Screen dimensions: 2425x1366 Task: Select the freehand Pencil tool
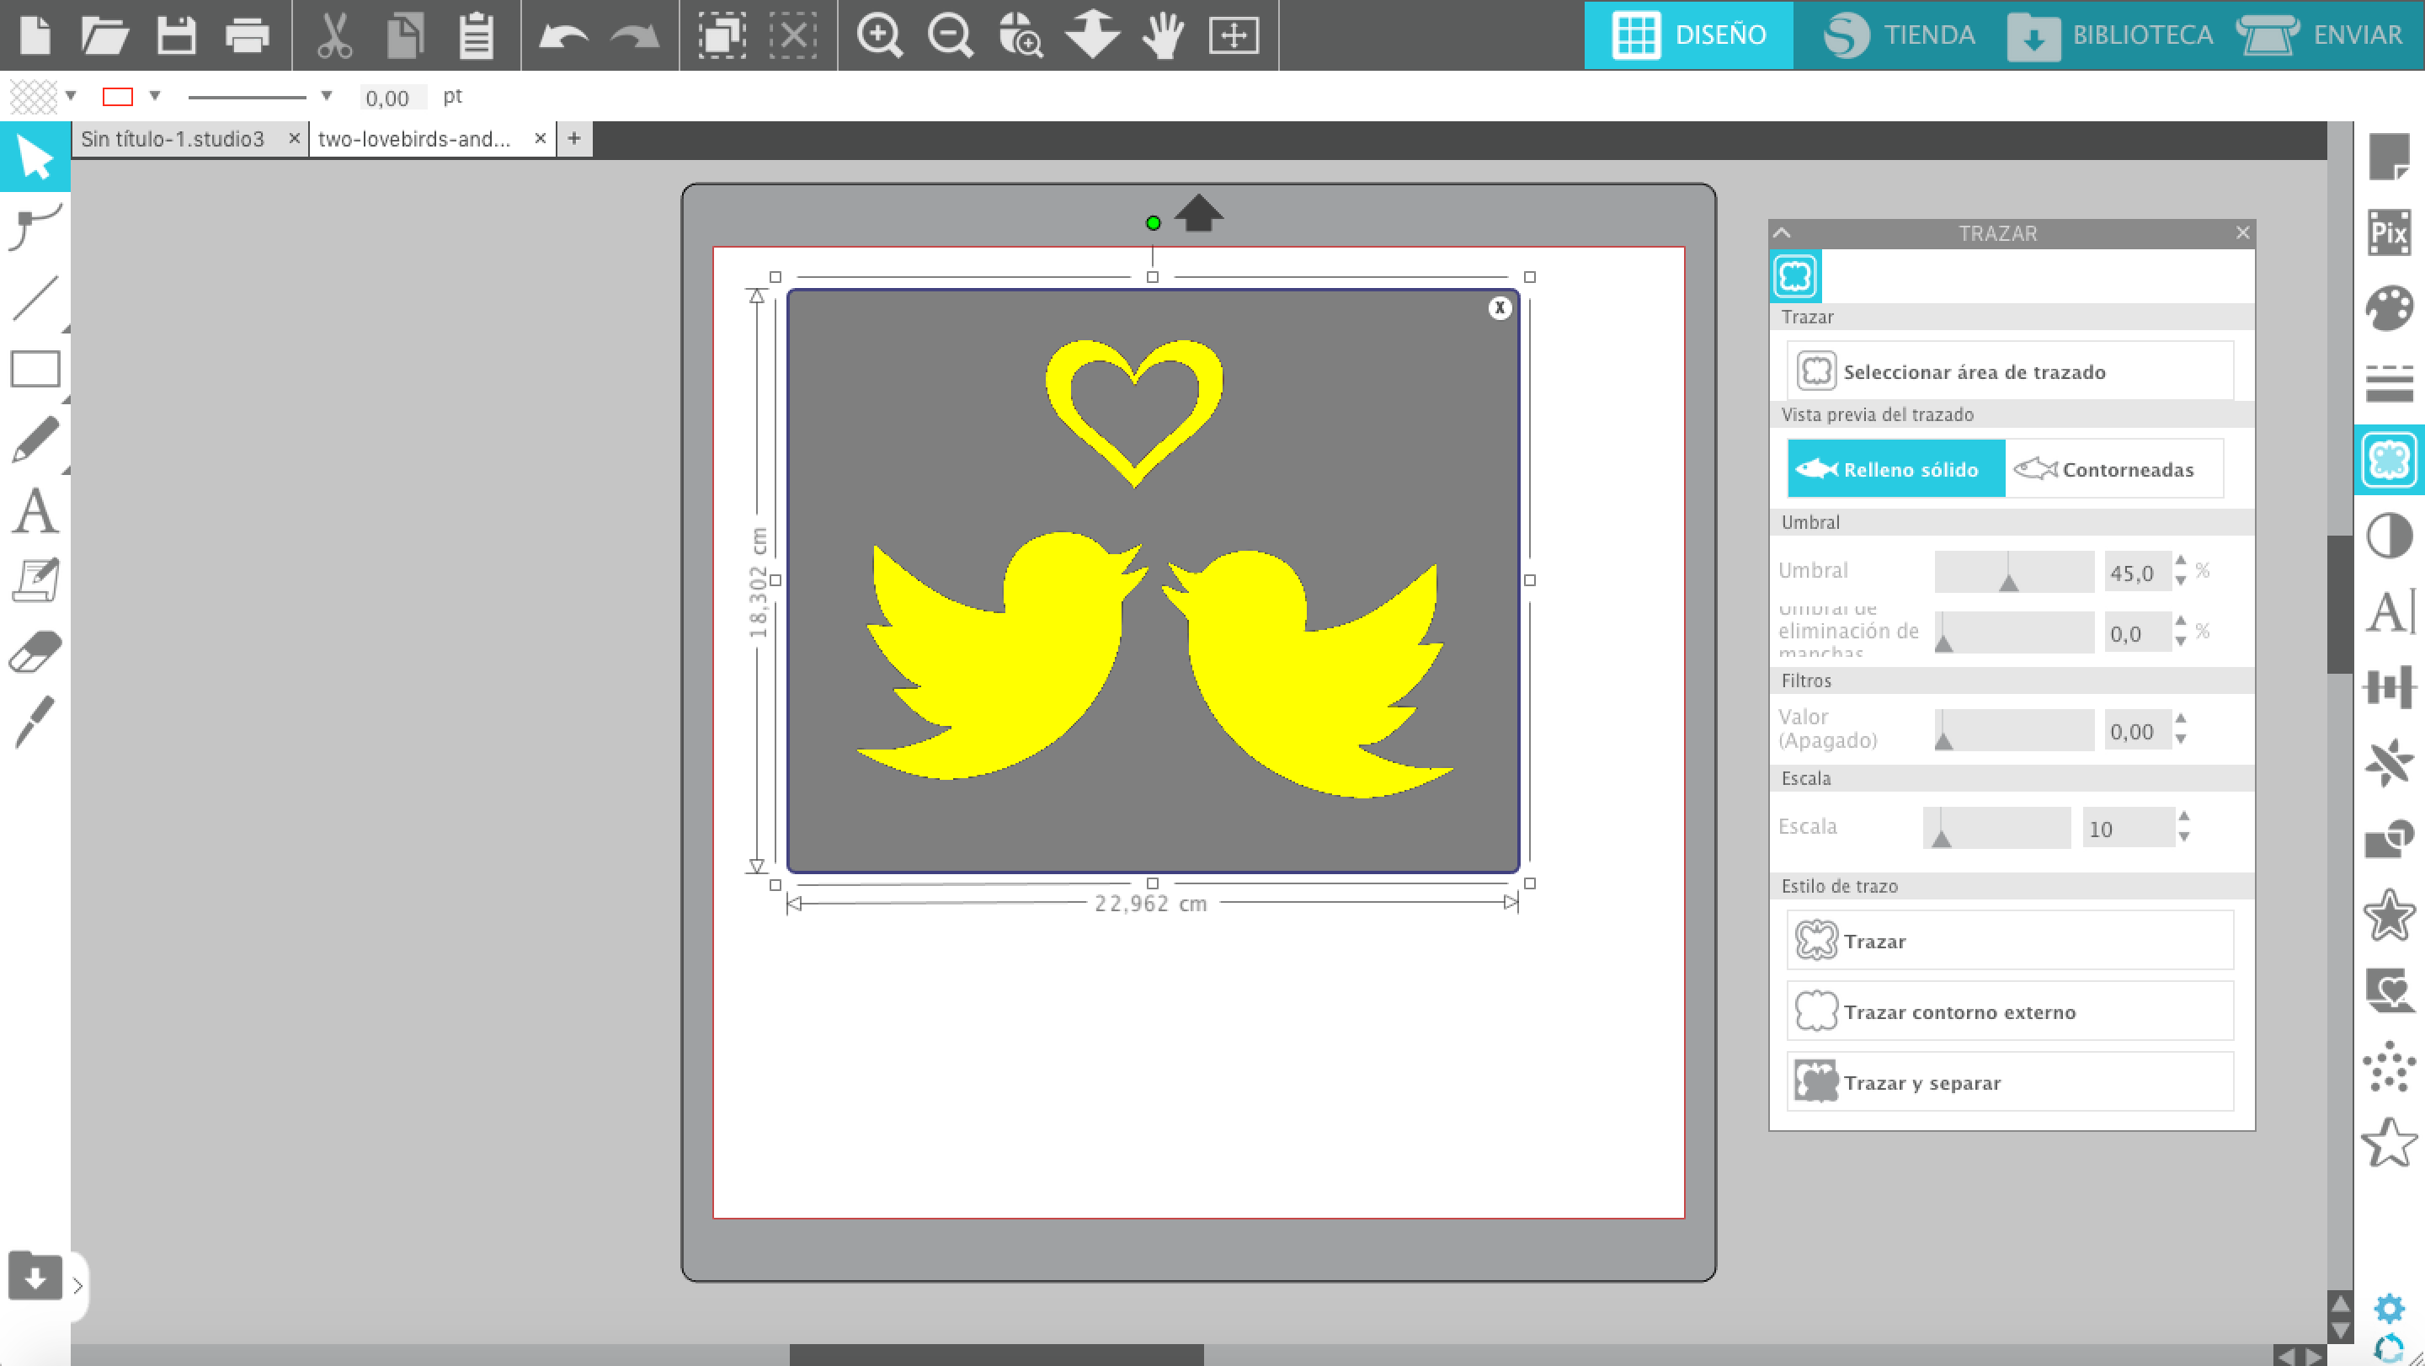coord(35,440)
